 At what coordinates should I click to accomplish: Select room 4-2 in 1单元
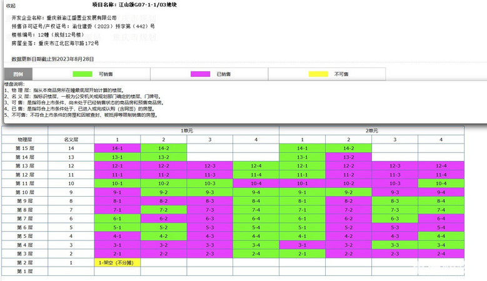pyautogui.click(x=164, y=236)
